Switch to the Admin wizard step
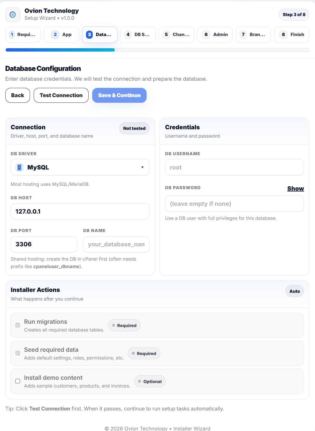 [215, 35]
